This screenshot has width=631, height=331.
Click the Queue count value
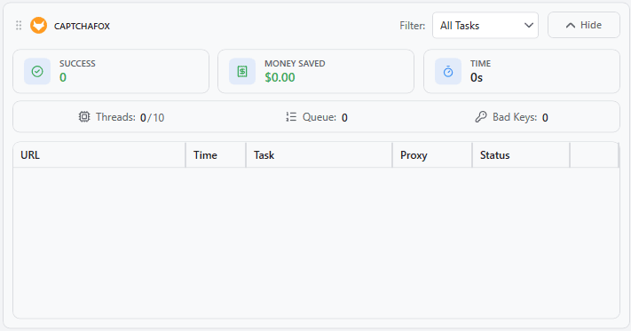tap(344, 117)
